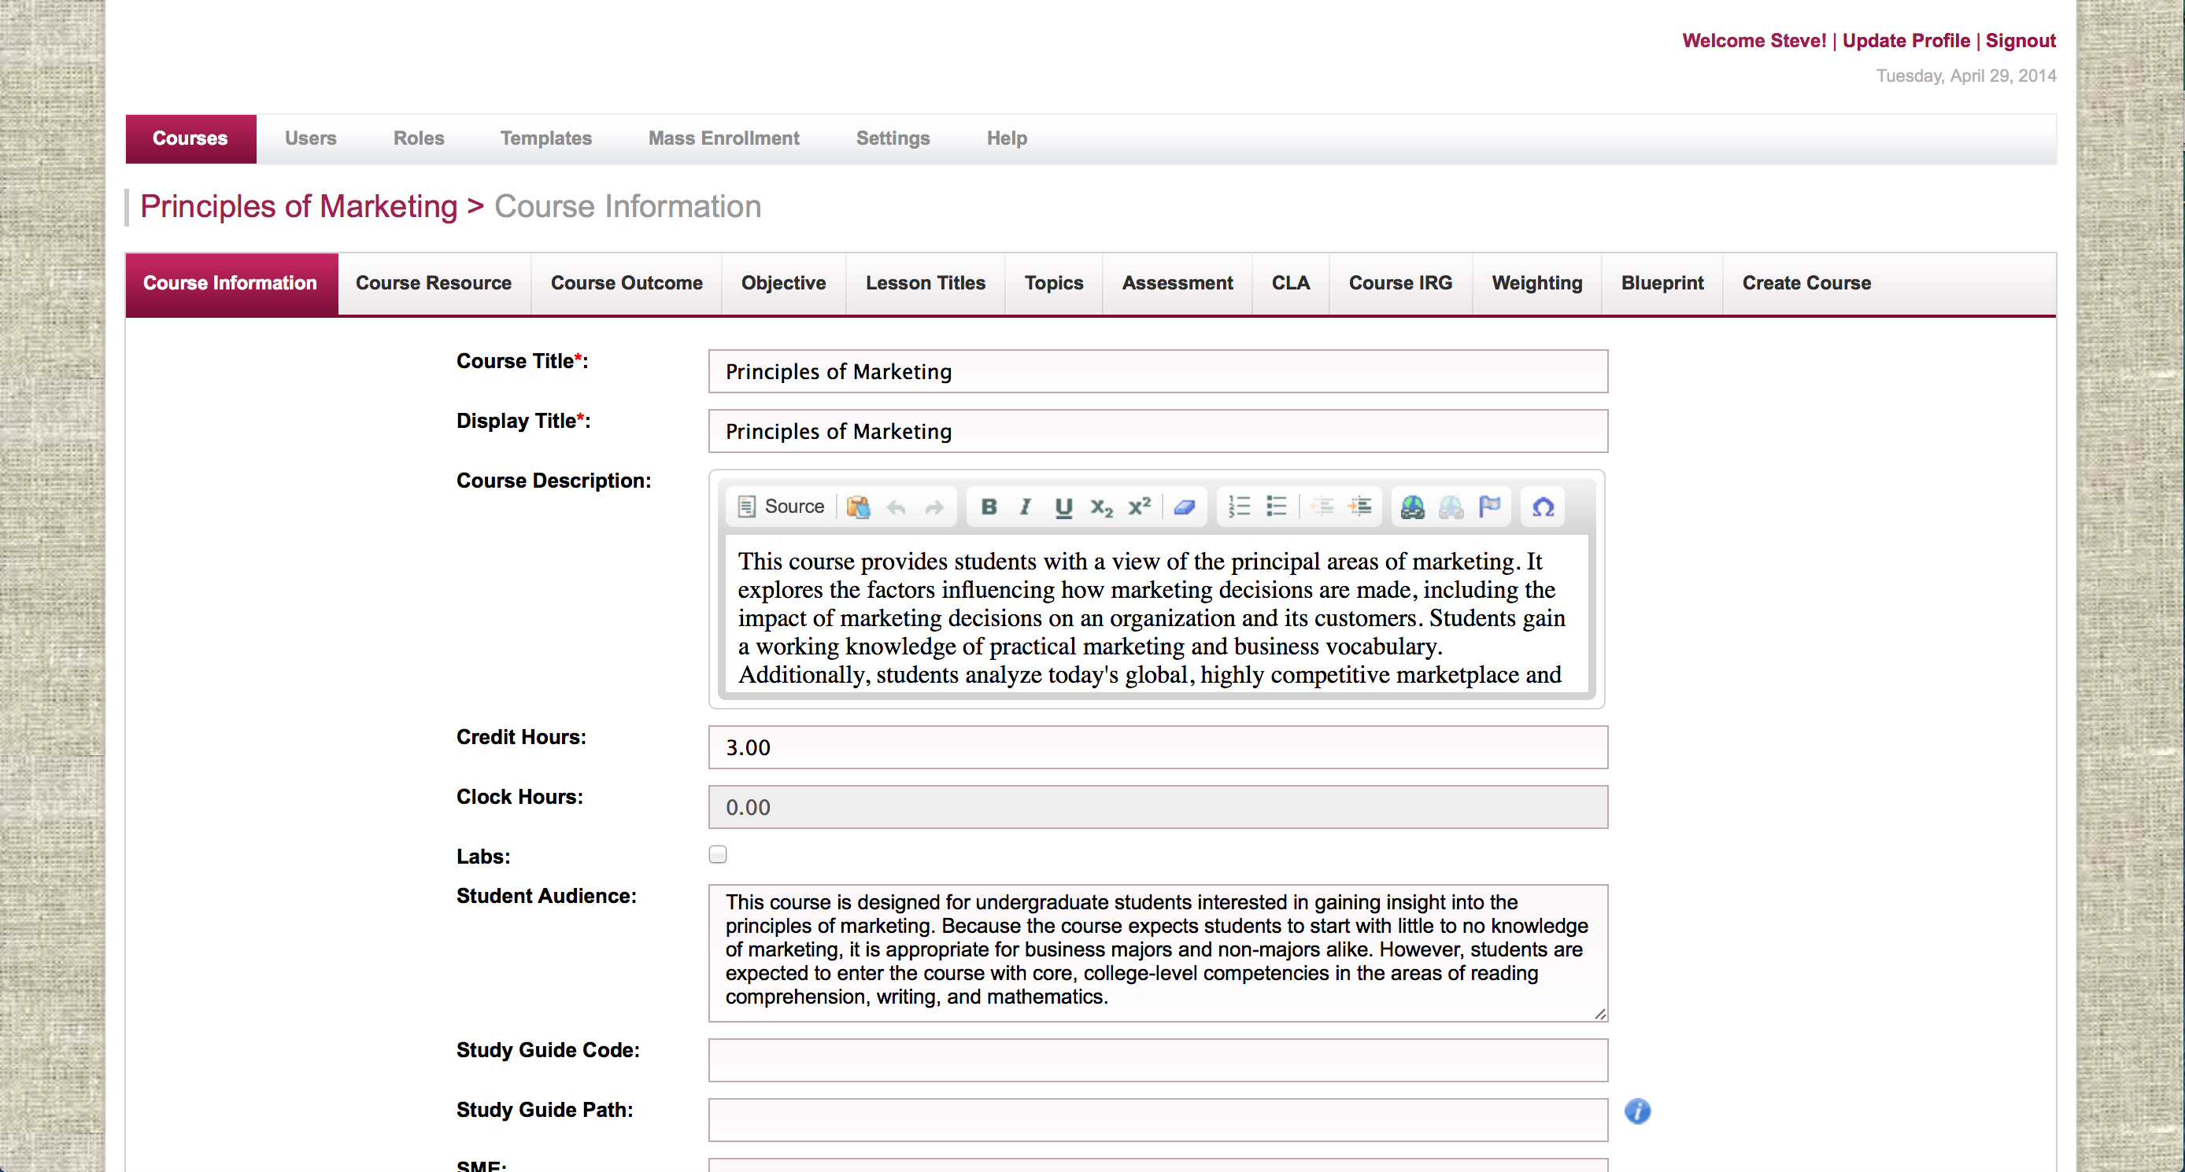Viewport: 2185px width, 1172px height.
Task: Select the Course Information tab
Action: [231, 283]
